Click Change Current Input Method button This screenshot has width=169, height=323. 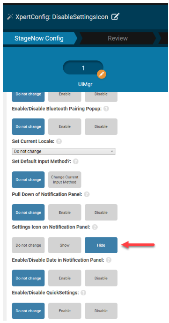point(65,180)
